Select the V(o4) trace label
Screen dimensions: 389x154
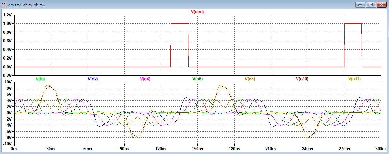pyautogui.click(x=145, y=79)
